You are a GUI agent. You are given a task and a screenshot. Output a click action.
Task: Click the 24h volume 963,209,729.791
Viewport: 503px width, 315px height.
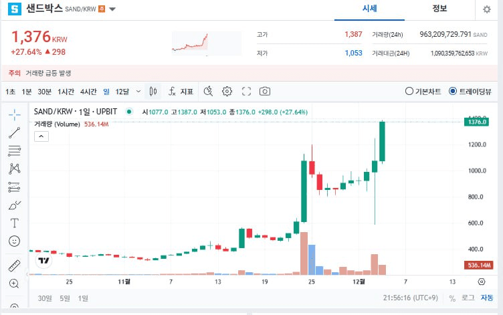click(445, 34)
